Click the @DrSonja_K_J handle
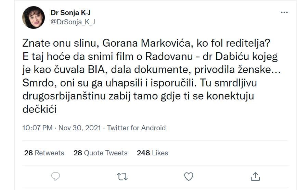Image resolution: width=297 pixels, height=190 pixels. (x=73, y=22)
